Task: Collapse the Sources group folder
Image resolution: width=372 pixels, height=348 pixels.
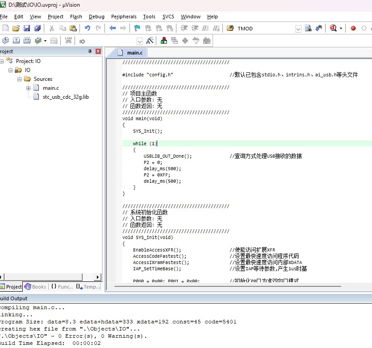Action: click(19, 79)
